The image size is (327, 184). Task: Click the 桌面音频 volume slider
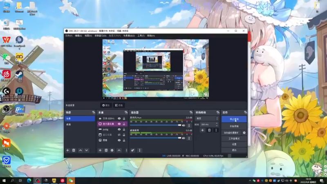(x=156, y=138)
